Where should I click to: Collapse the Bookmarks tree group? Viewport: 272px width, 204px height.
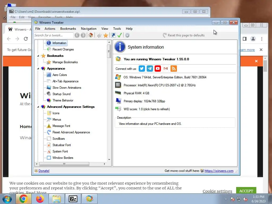click(38, 56)
